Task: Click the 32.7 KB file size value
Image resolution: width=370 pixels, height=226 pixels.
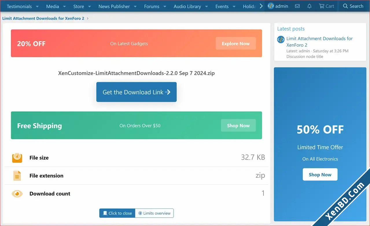Action: tap(253, 157)
